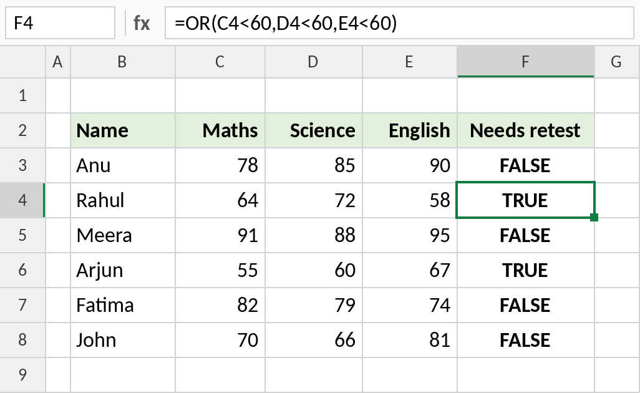Select column E header
640x393 pixels.
[x=410, y=62]
